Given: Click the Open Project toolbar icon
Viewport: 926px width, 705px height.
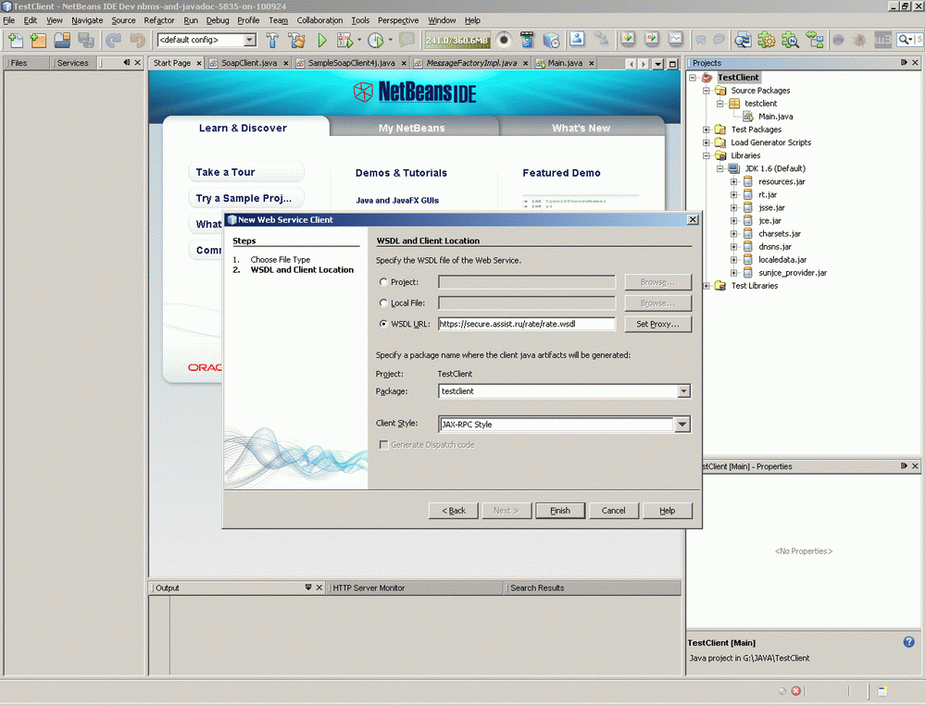Looking at the screenshot, I should point(62,40).
